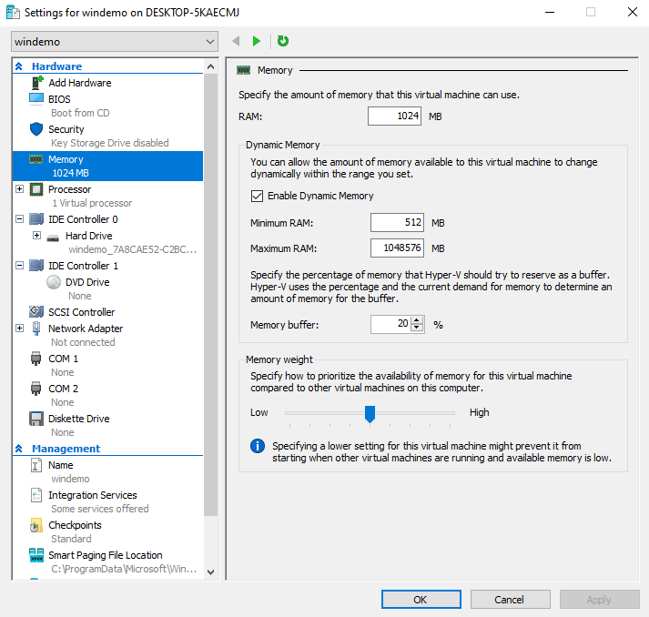Click the COM 1 port icon
The height and width of the screenshot is (617, 649).
point(36,359)
